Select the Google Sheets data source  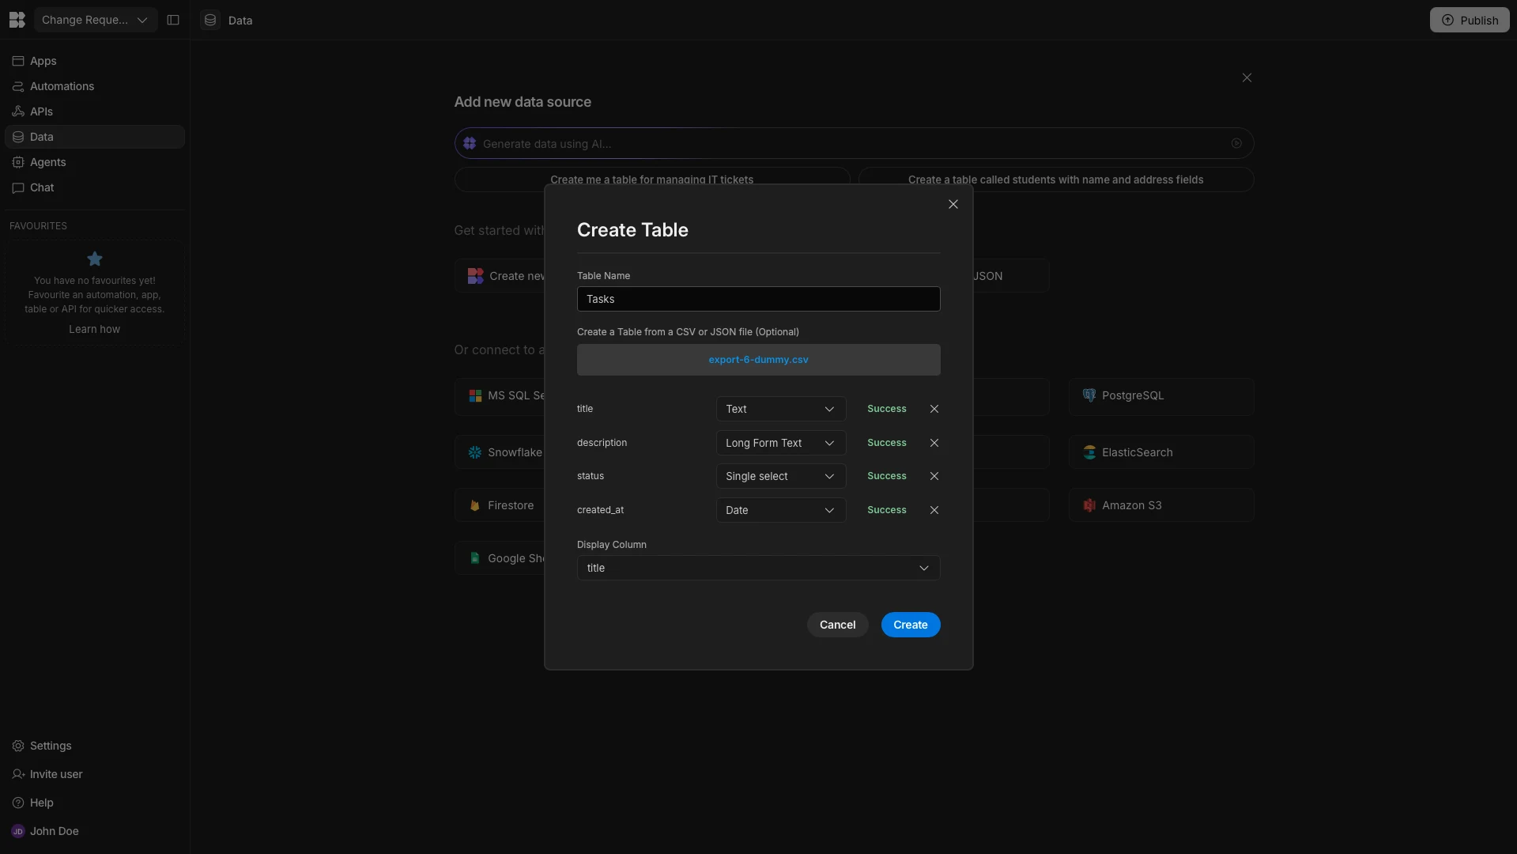(x=500, y=558)
